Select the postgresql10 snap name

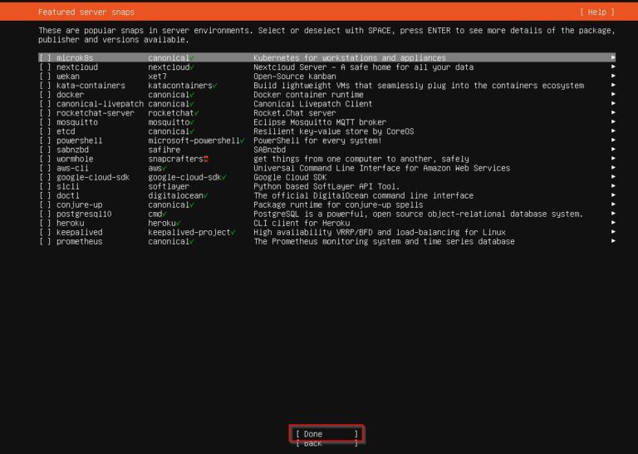point(84,214)
